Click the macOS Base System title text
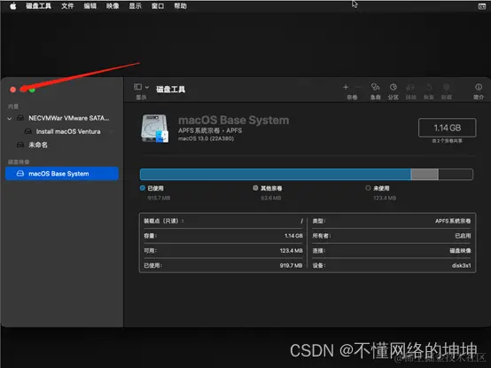Viewport: 491px width, 368px height. [x=234, y=121]
